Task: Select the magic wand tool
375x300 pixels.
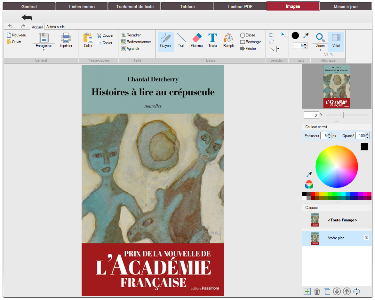Action: 272,49
